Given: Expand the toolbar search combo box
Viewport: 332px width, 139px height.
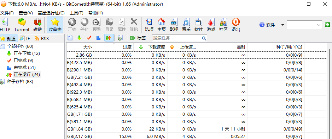Looking at the screenshot, I should (x=319, y=25).
